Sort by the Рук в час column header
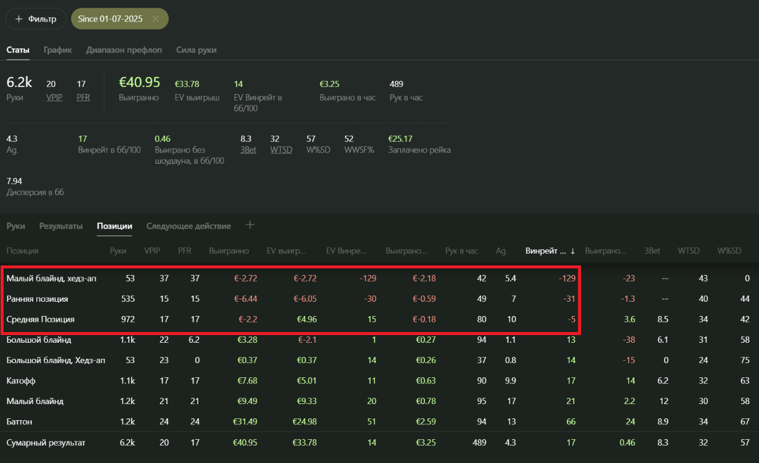Screen dimensions: 759x463 click(x=461, y=251)
